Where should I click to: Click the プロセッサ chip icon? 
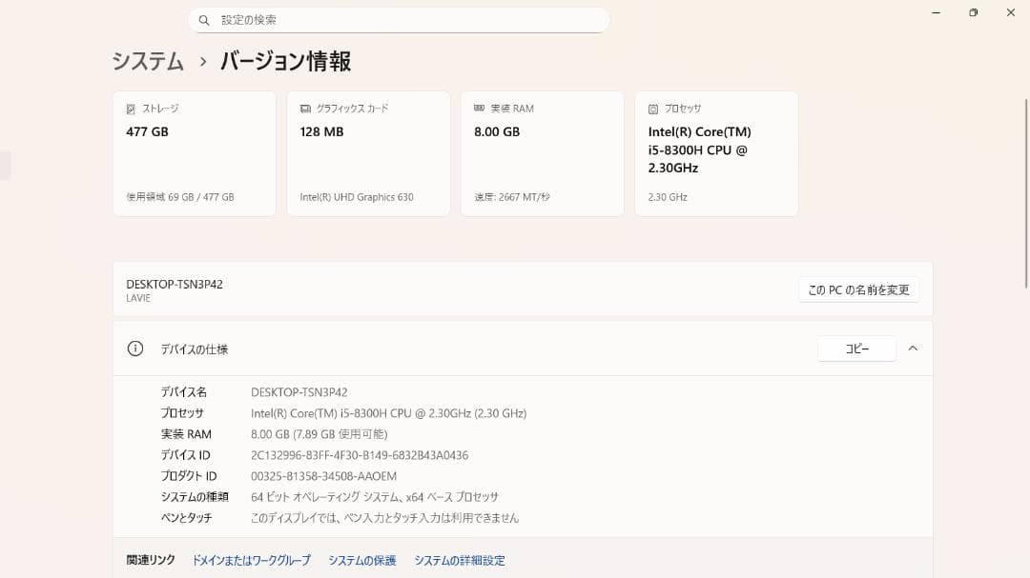click(654, 108)
